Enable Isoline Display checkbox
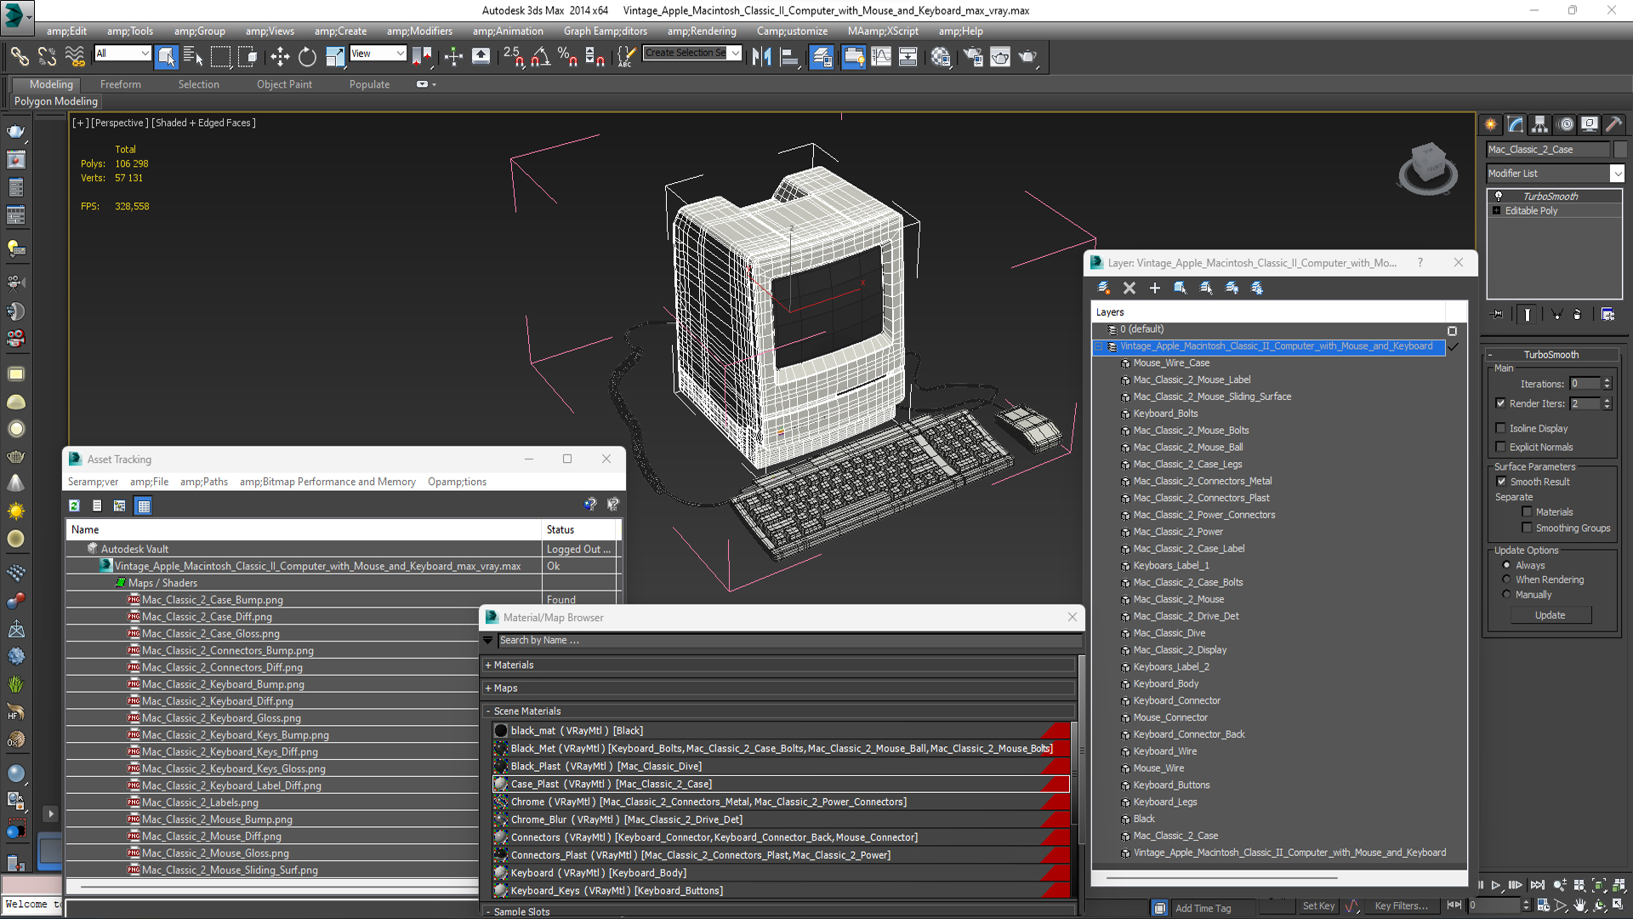The width and height of the screenshot is (1633, 919). coord(1500,428)
